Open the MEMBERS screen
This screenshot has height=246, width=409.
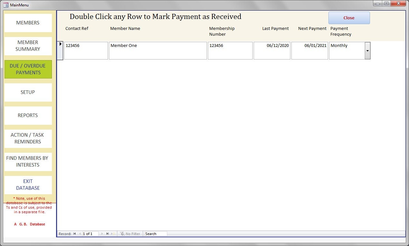click(28, 23)
